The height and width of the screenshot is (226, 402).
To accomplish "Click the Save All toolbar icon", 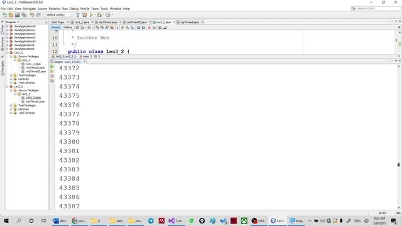I will tap(24, 15).
